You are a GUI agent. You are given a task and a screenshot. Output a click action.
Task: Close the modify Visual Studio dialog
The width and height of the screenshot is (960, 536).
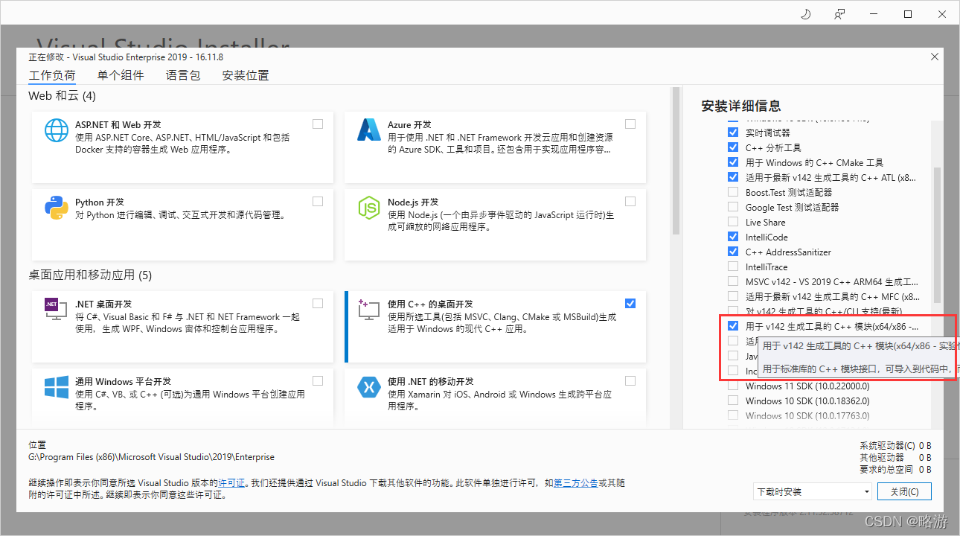935,57
